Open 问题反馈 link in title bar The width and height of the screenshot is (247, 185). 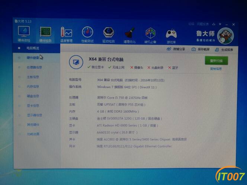click(x=203, y=24)
